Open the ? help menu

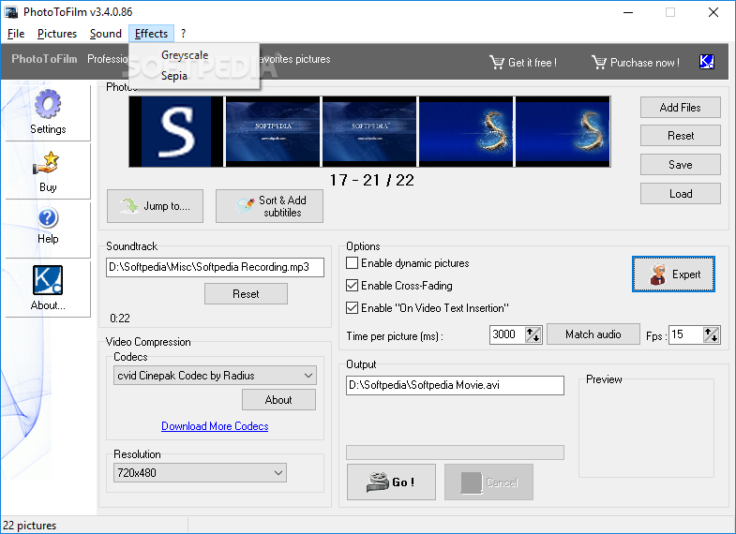[183, 34]
